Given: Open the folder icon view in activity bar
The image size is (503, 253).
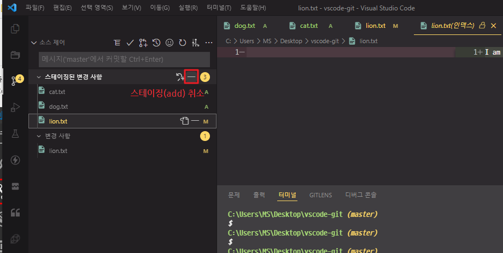Looking at the screenshot, I should pyautogui.click(x=15, y=55).
